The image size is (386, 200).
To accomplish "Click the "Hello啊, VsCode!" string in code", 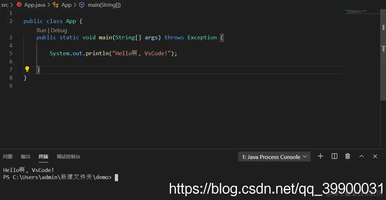I will pyautogui.click(x=142, y=53).
